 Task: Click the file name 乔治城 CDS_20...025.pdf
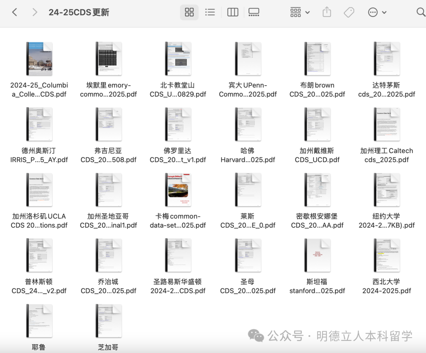[108, 286]
